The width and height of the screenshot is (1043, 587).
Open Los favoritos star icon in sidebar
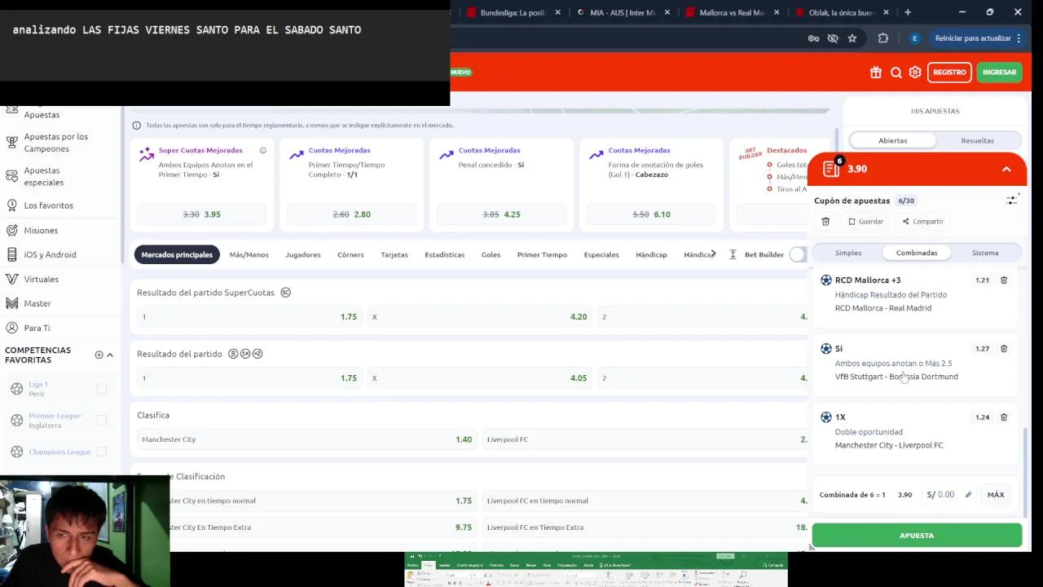click(11, 205)
